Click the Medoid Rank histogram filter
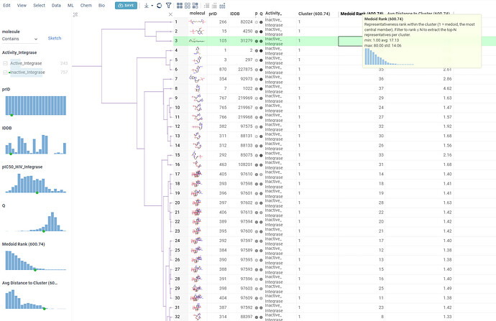 [35, 261]
